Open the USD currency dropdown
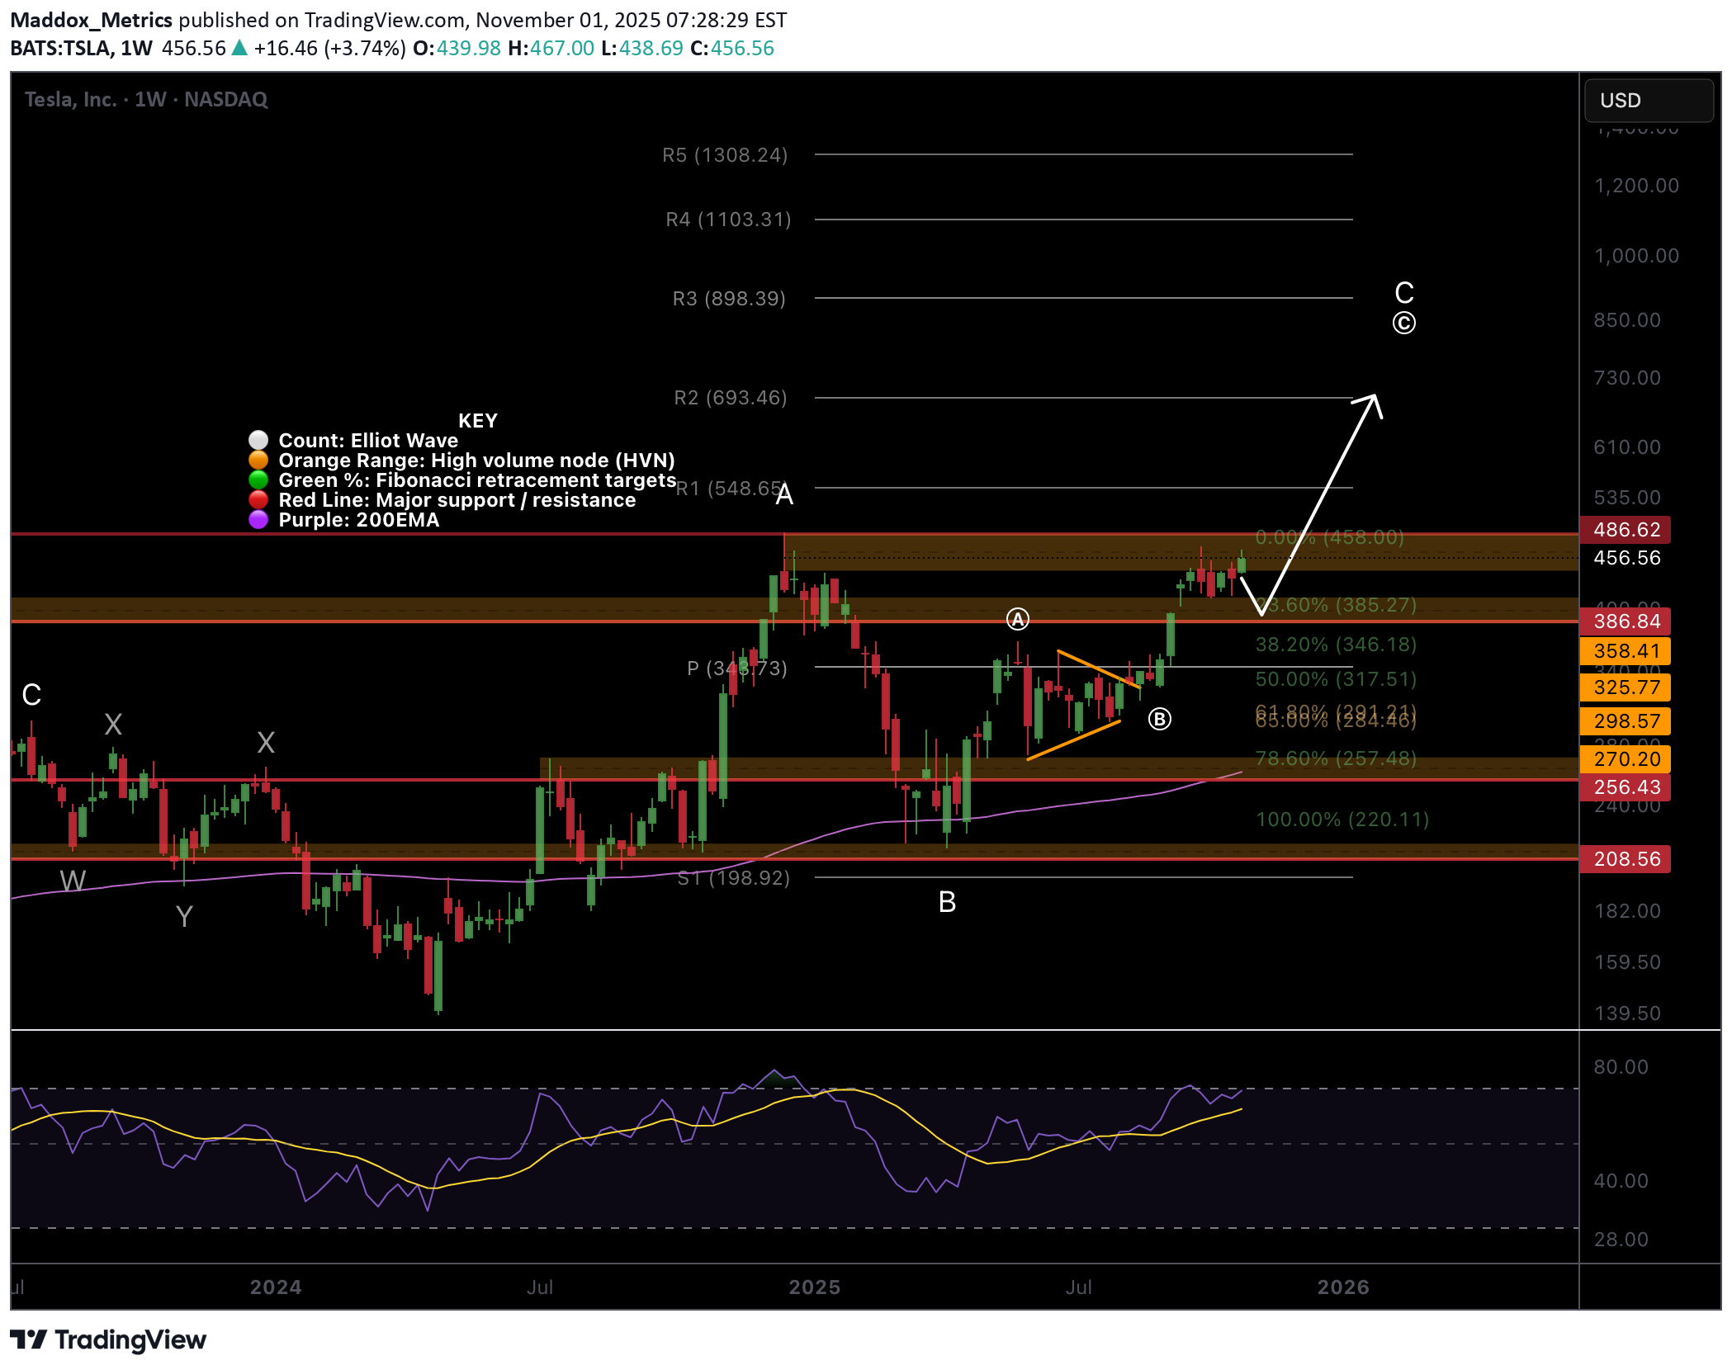Image resolution: width=1732 pixels, height=1370 pixels. point(1648,101)
